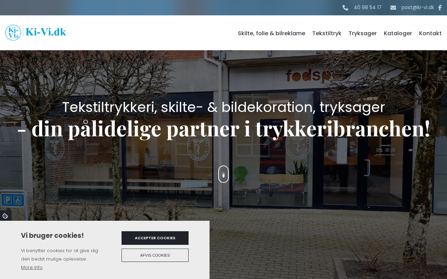Click the Ki-Vi.dk logo
The image size is (447, 279).
[x=36, y=32]
